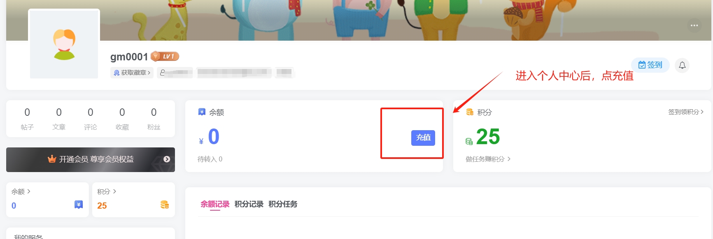Expand 做任务赚积分 link

click(488, 159)
